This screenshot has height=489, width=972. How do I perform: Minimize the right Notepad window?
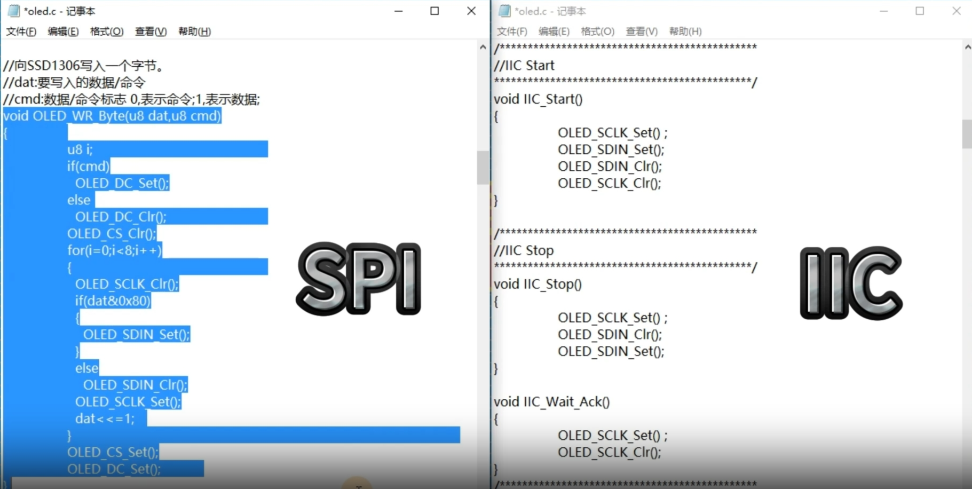tap(884, 11)
